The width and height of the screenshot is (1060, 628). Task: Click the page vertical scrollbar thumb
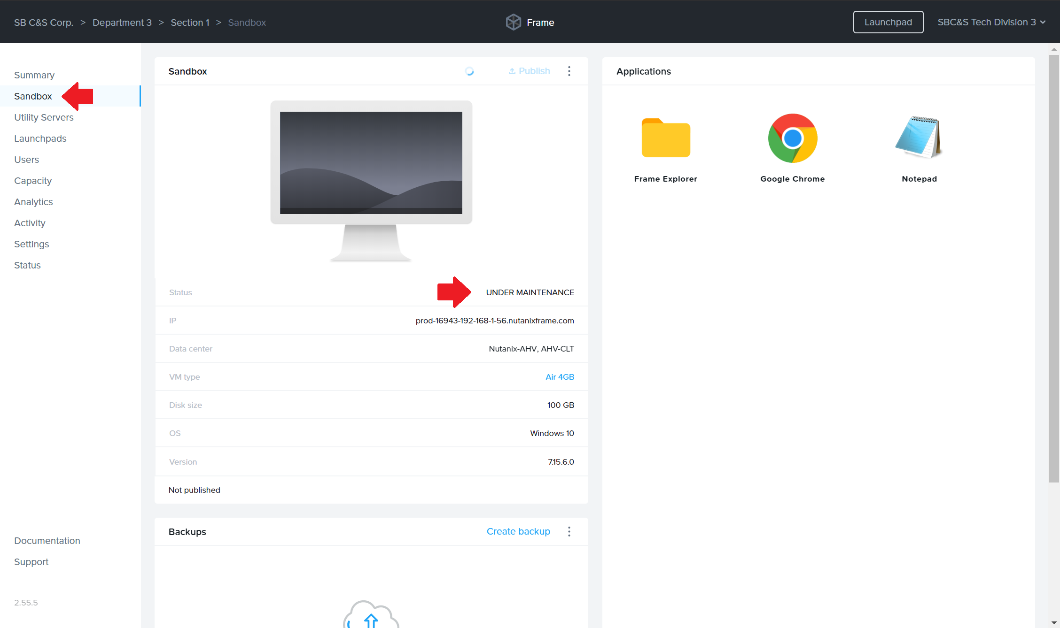pyautogui.click(x=1054, y=268)
